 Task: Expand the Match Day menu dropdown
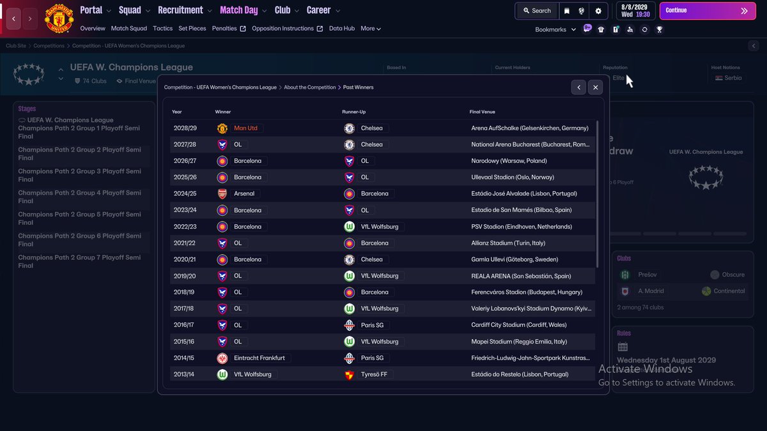tap(264, 11)
